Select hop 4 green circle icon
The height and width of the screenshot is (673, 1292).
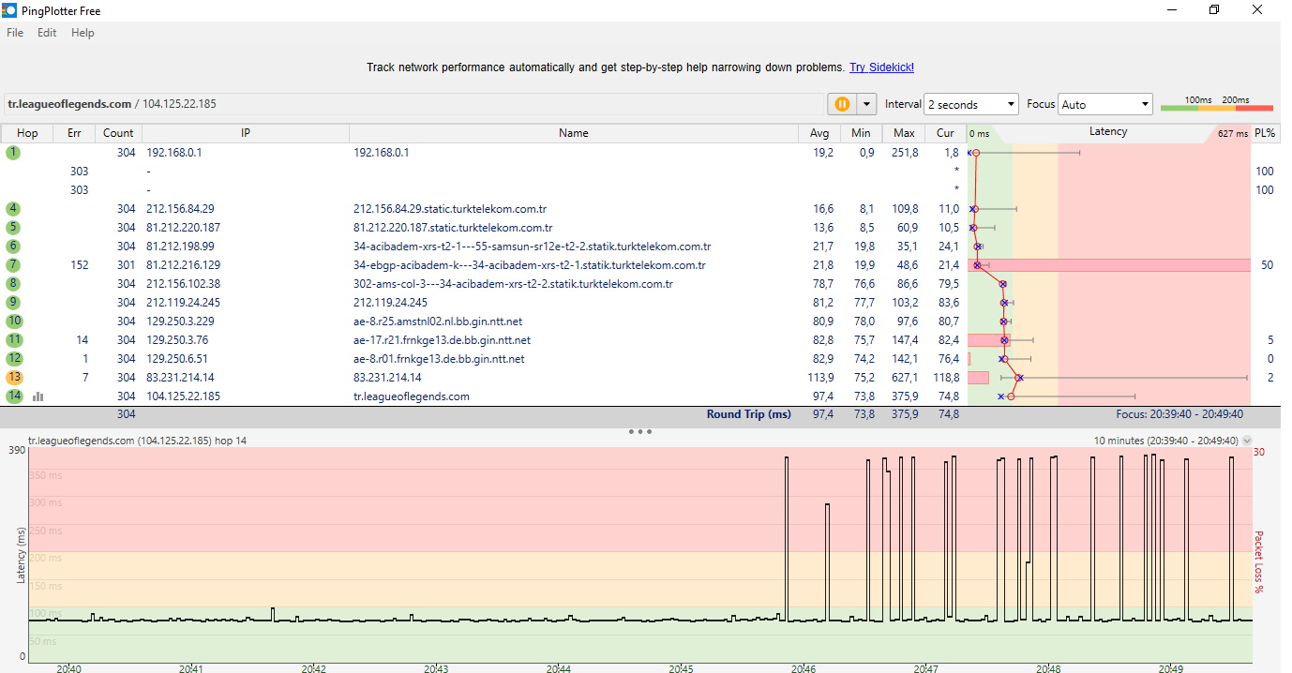coord(14,208)
